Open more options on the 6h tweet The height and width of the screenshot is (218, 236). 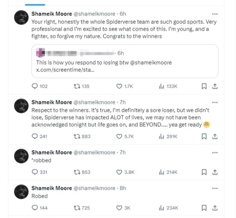(x=215, y=14)
